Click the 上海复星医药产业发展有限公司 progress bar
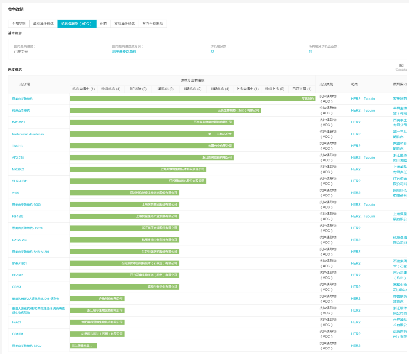Image resolution: width=409 pixels, height=354 pixels. click(x=125, y=216)
